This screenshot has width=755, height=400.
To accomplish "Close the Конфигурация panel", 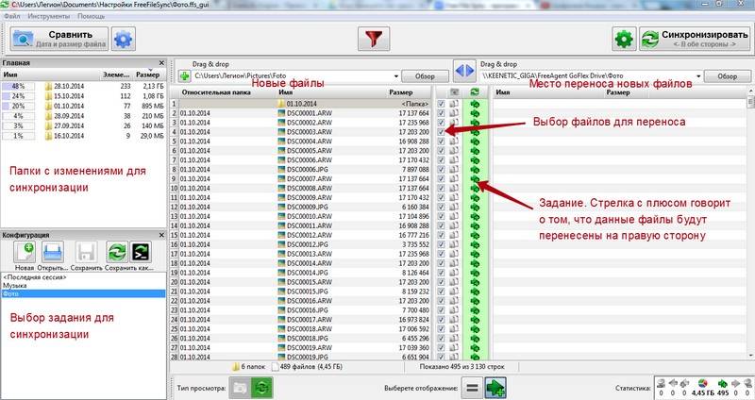I will [x=161, y=235].
